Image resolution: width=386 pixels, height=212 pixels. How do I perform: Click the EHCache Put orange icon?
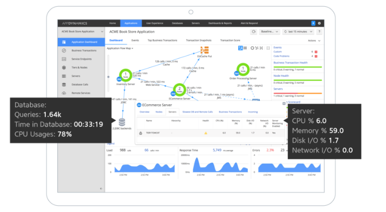[205, 50]
